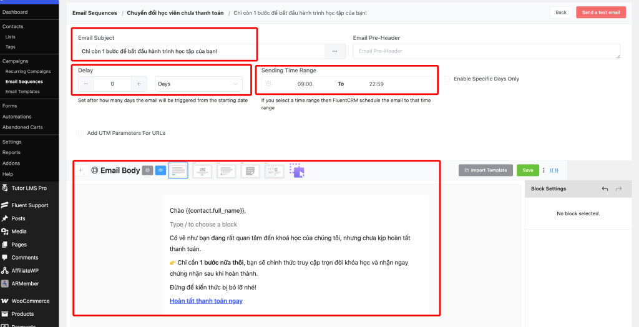Click the Email Pre-Header input field
This screenshot has width=639, height=327.
point(485,51)
